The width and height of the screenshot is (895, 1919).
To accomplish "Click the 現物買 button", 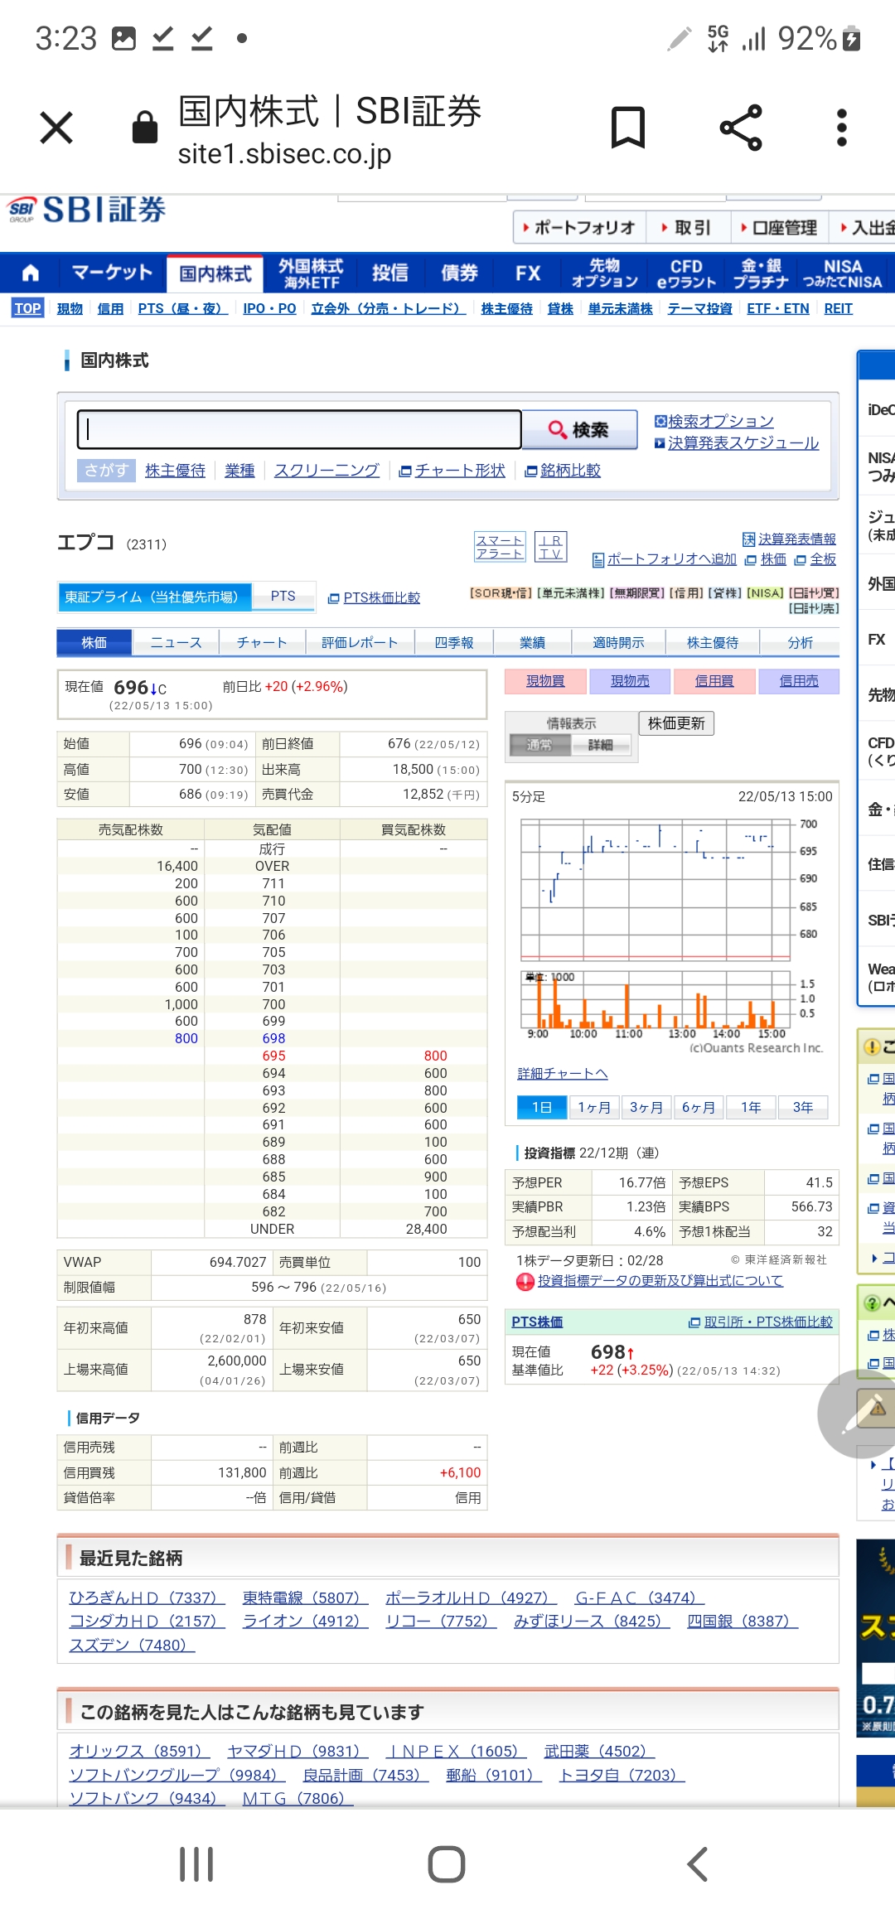I will pyautogui.click(x=545, y=681).
